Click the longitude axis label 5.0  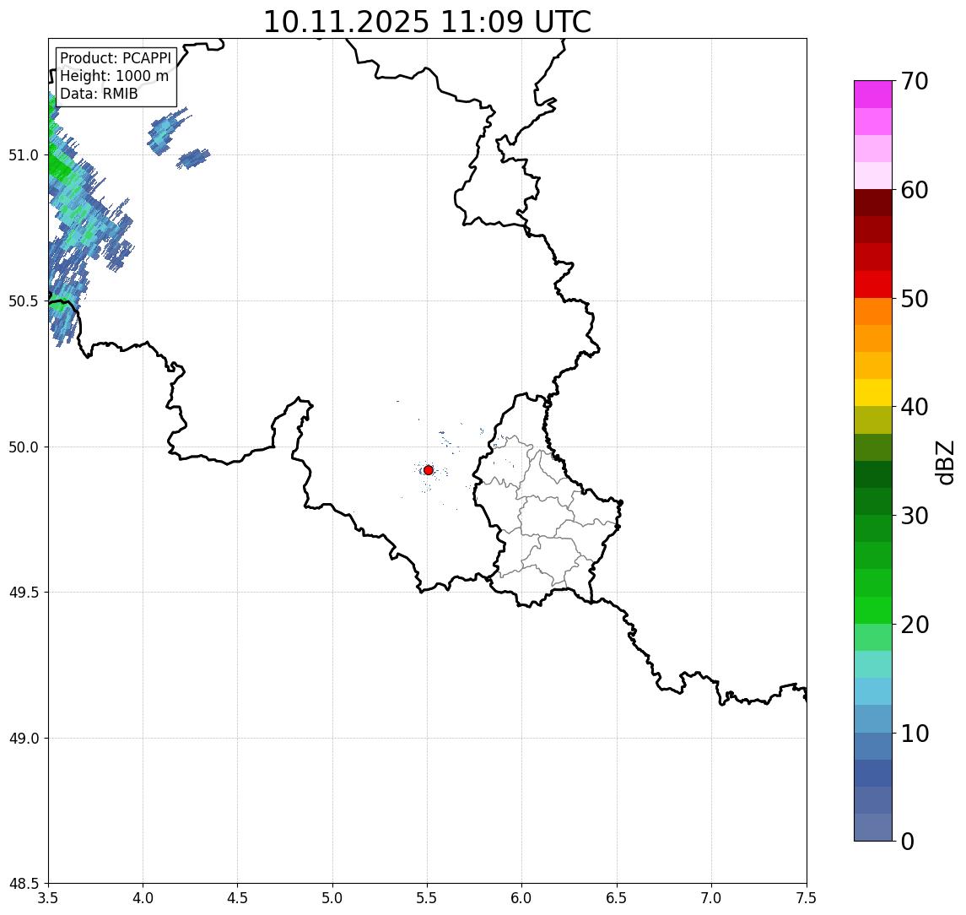click(x=332, y=898)
